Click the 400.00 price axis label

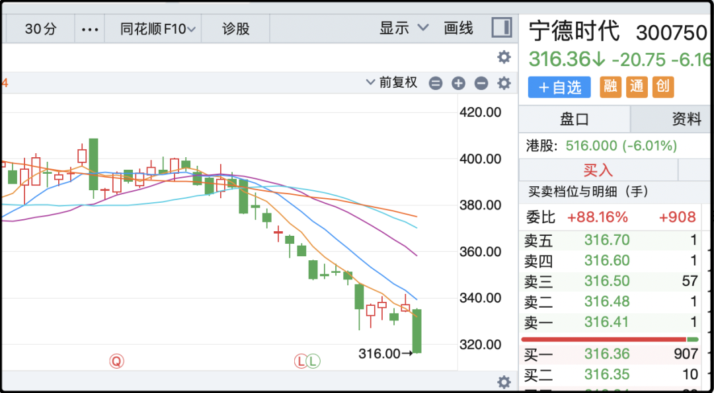(x=479, y=159)
